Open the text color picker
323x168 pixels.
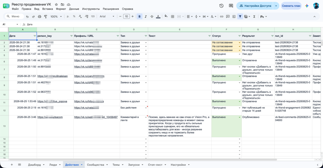[158, 16]
